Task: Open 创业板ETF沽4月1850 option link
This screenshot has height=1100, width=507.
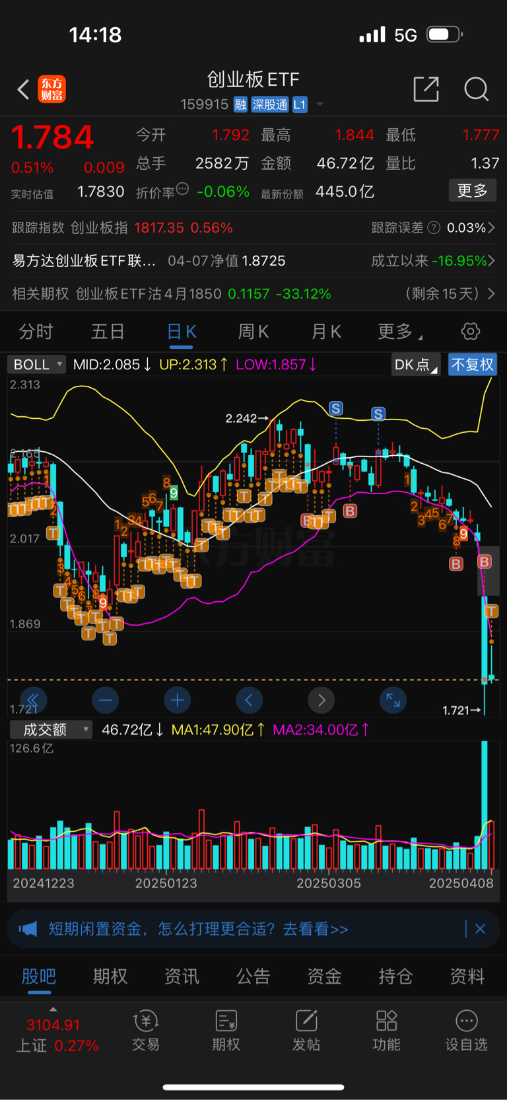Action: tap(149, 294)
